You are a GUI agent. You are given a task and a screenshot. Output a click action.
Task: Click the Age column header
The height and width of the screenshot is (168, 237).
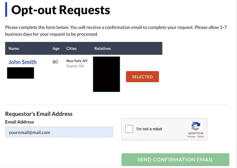coord(56,49)
